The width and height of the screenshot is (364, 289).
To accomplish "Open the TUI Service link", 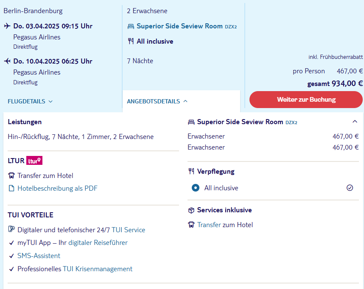I will pyautogui.click(x=128, y=230).
